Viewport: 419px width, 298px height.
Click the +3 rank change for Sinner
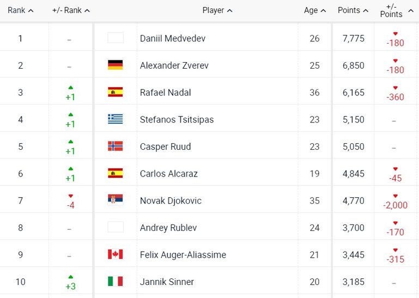point(70,286)
